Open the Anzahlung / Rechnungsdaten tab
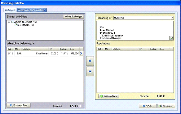 pyautogui.click(x=32, y=10)
